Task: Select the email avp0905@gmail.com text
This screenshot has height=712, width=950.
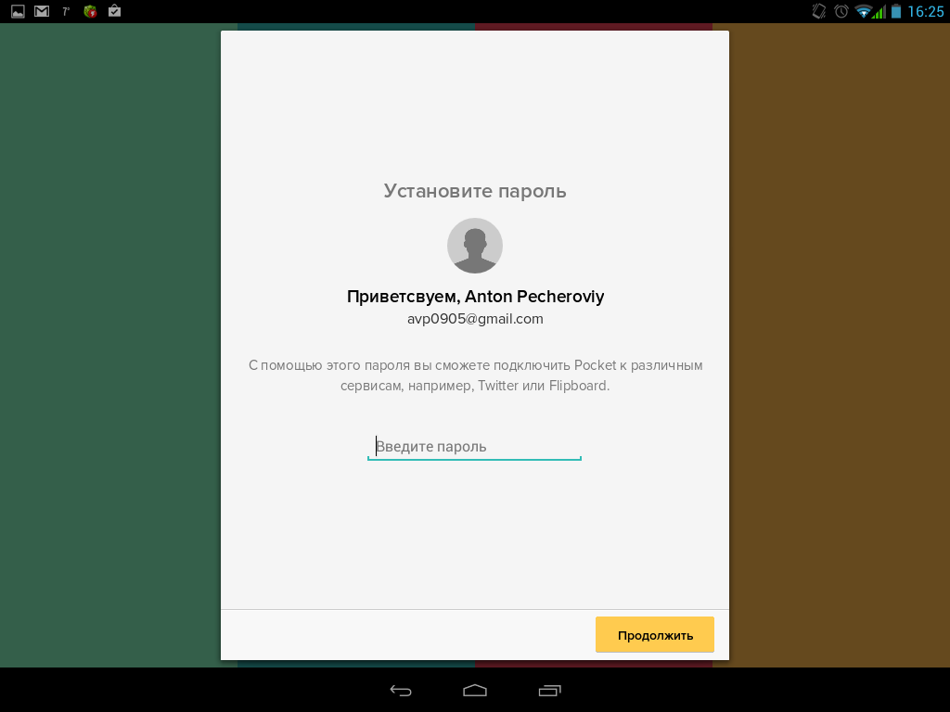Action: coord(475,319)
